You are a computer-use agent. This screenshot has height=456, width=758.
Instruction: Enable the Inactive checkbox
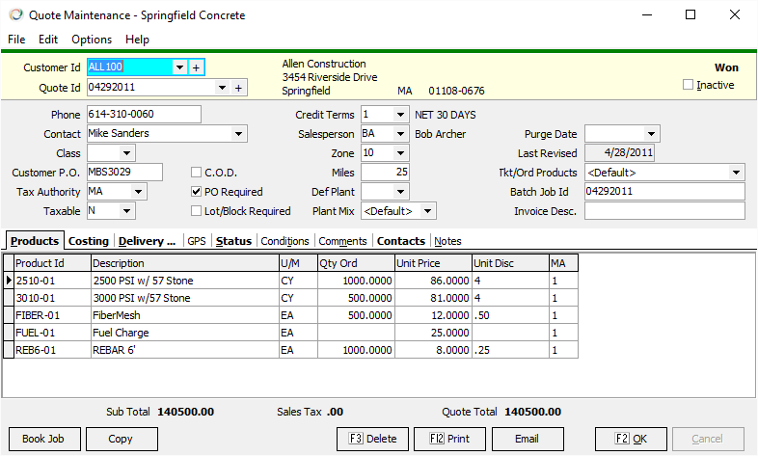coord(688,85)
